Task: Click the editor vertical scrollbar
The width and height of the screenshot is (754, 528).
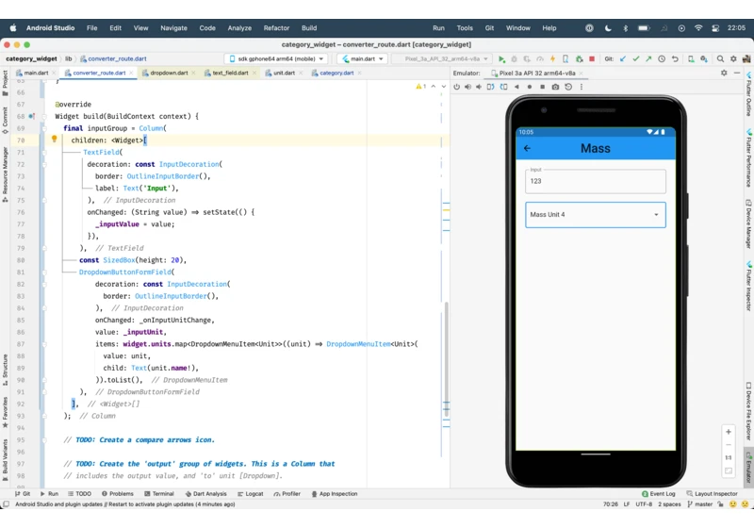Action: coord(446,358)
